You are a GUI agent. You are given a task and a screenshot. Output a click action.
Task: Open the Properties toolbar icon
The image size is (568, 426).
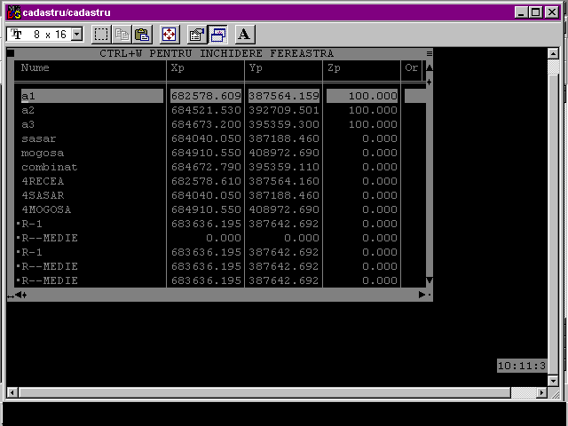click(197, 35)
